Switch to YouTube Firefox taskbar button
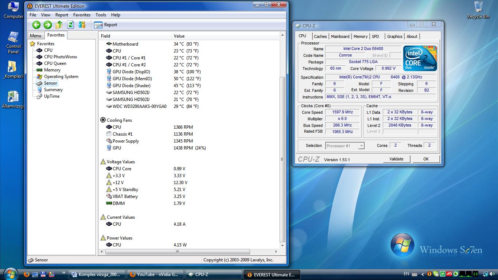The width and height of the screenshot is (498, 280). [x=156, y=275]
